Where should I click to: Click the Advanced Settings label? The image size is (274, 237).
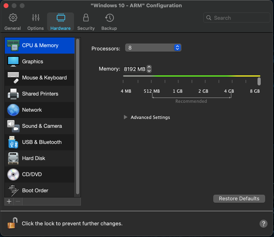(150, 117)
